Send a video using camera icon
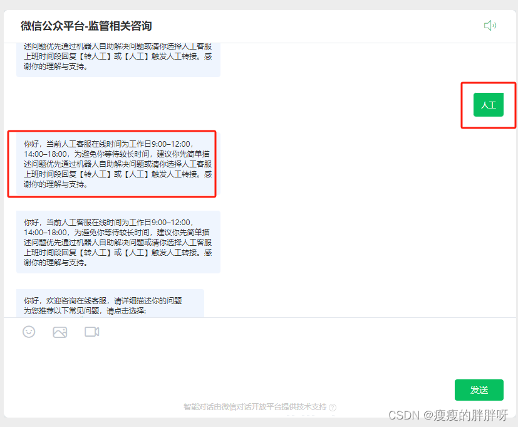 [92, 332]
